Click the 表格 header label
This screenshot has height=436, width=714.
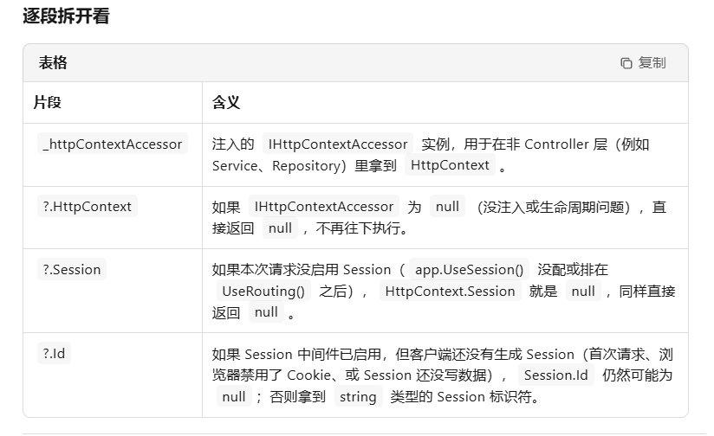[x=53, y=63]
